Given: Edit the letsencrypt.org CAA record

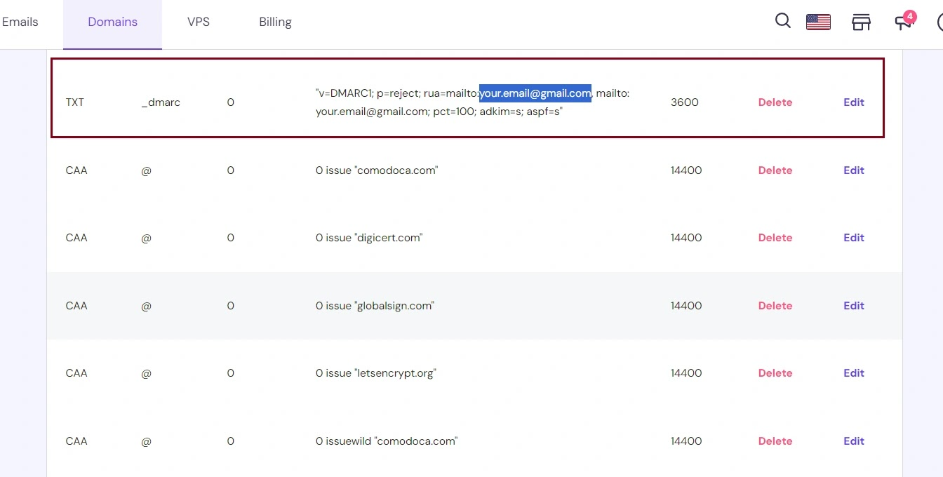Looking at the screenshot, I should (853, 373).
